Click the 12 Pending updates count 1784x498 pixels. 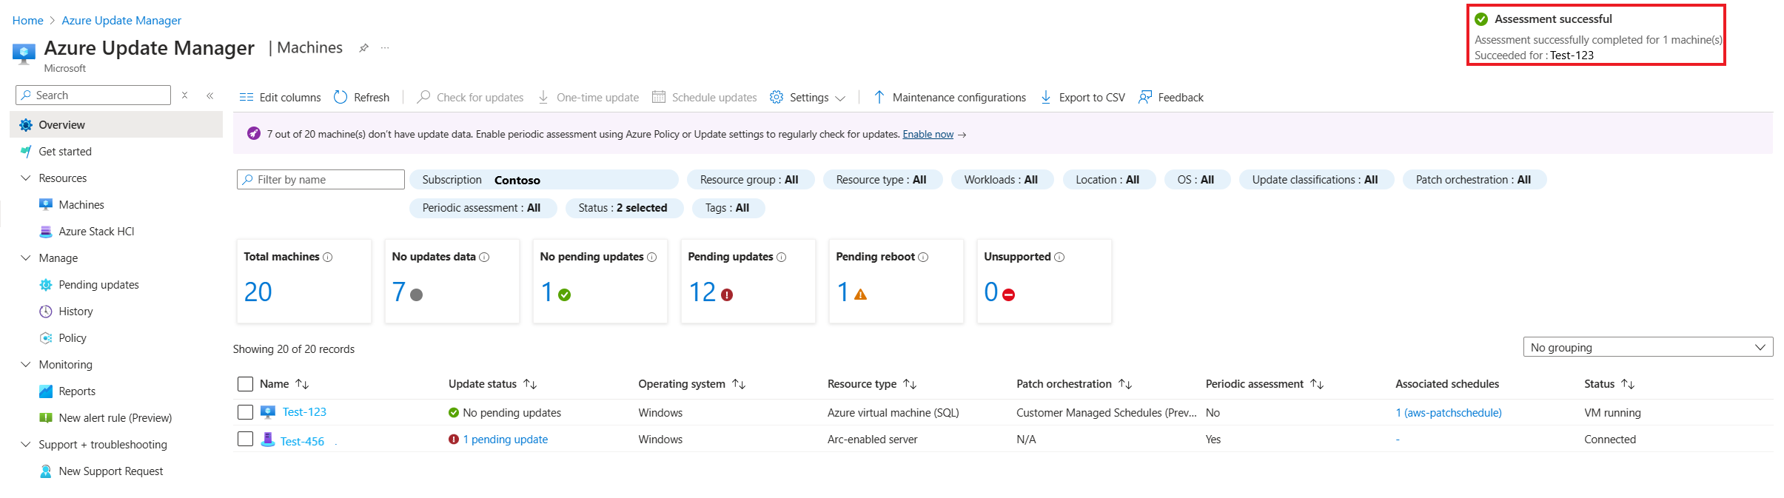pos(702,292)
